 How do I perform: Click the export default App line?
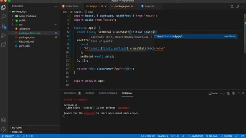point(89,81)
